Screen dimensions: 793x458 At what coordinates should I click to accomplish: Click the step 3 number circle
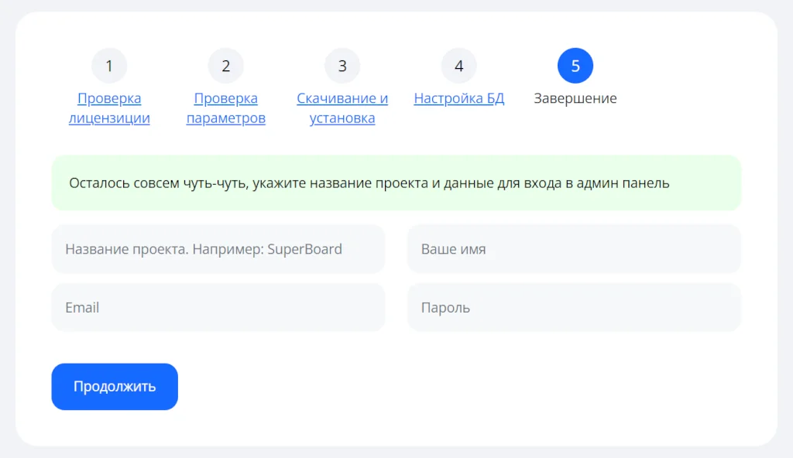tap(342, 66)
